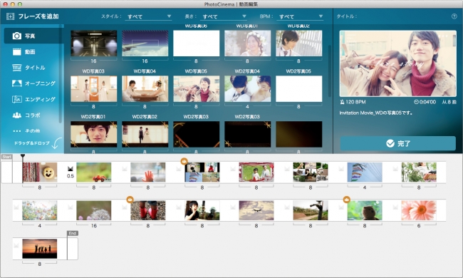
Task: Click the transition icon before the sunset silhouette clip
Action: coord(16,245)
